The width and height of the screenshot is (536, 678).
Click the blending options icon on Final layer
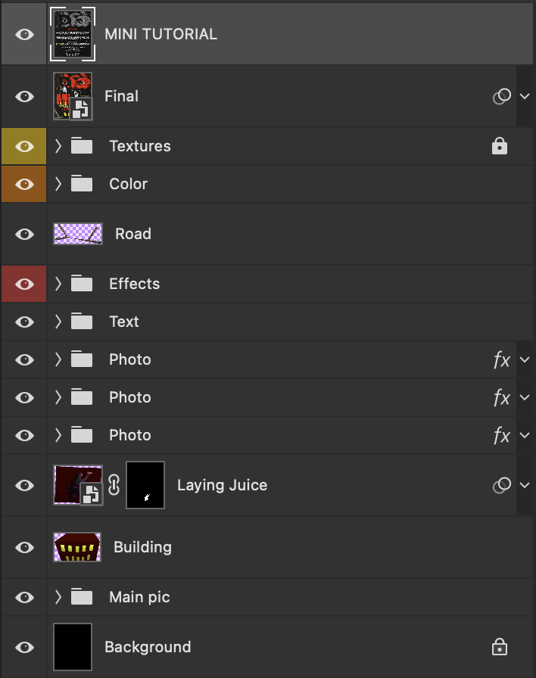click(501, 96)
